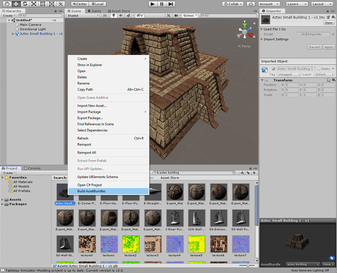The height and width of the screenshot is (273, 337).
Task: Expand Aztec Small Building 1 in the Hierarchy
Action: 13,34
